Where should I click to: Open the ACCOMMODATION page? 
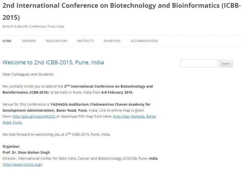(144, 41)
